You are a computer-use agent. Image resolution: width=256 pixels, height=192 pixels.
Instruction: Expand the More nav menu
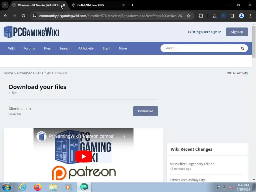123,48
